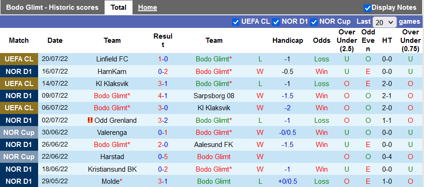Open the Sarpsborg 08 team link
The image size is (424, 187).
coord(214,96)
